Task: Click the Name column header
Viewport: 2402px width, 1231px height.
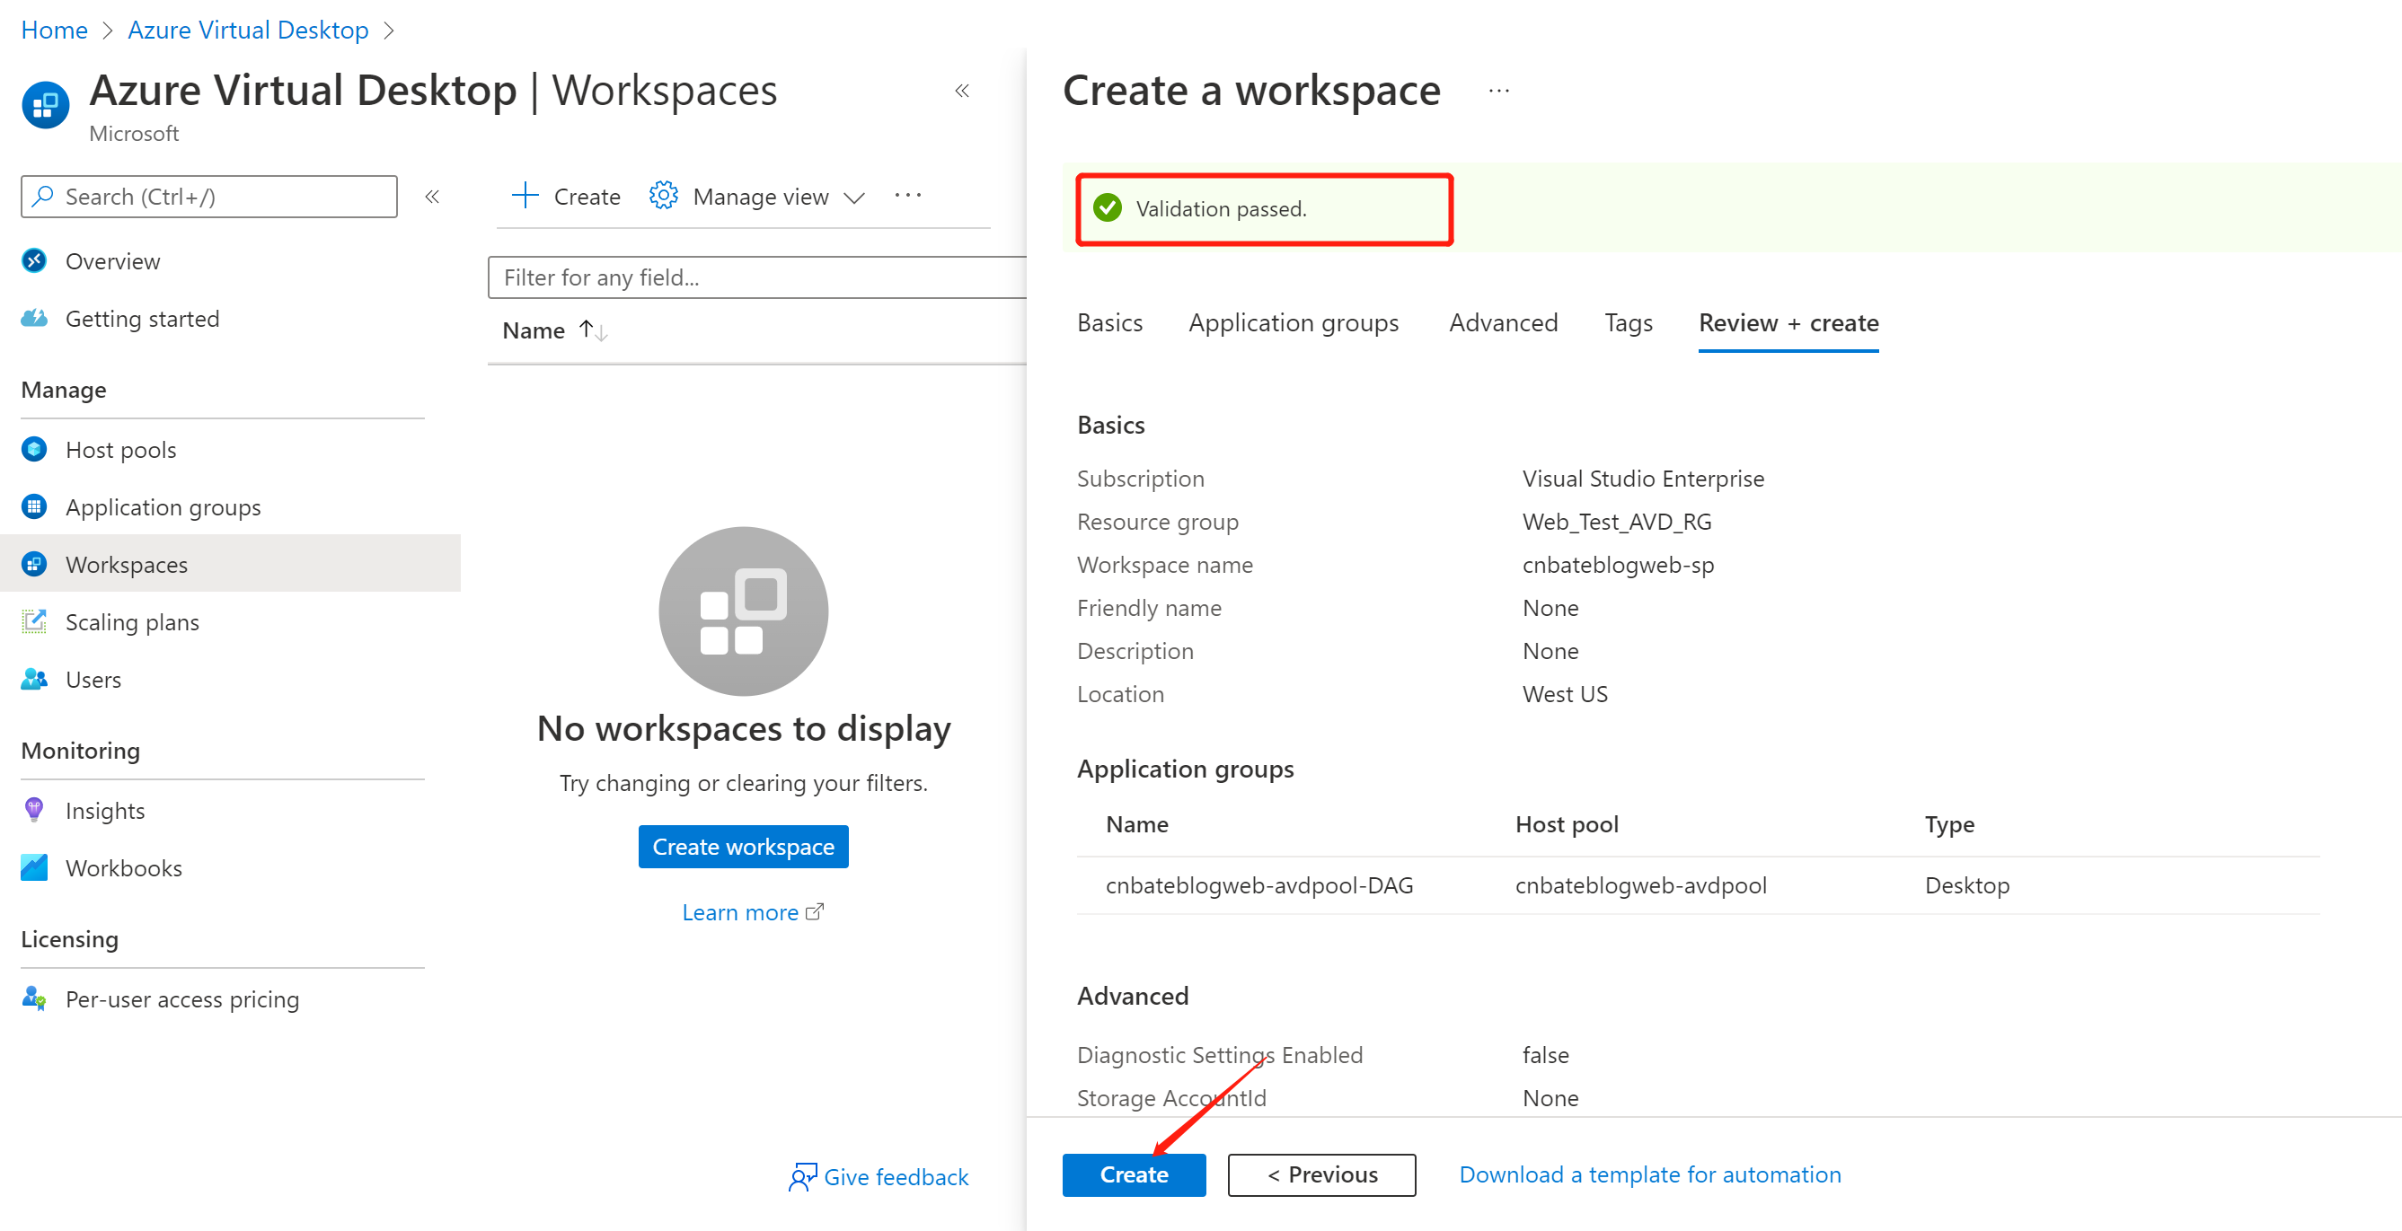Action: click(x=534, y=330)
